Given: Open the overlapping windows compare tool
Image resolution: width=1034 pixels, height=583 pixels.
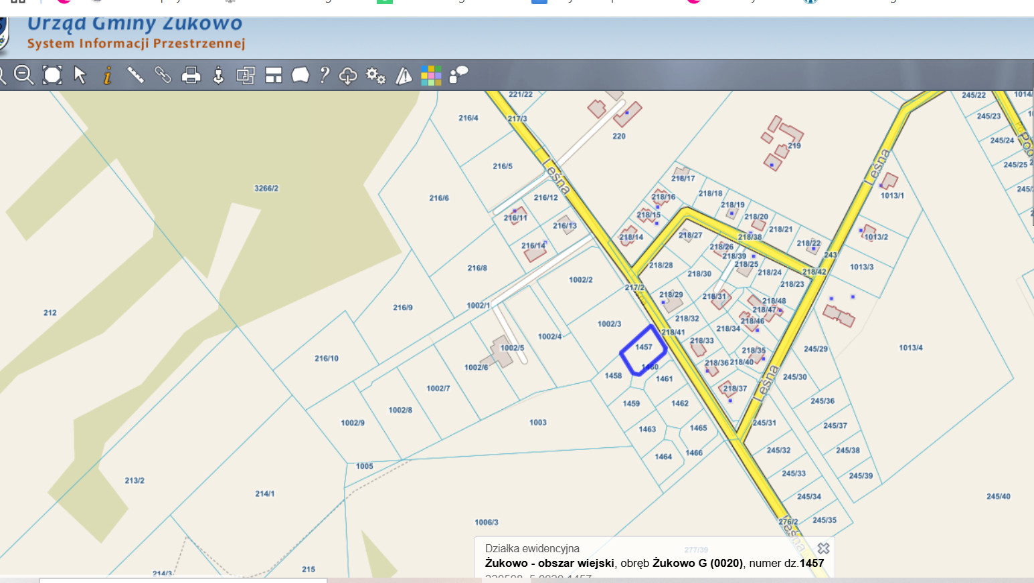Looking at the screenshot, I should [x=246, y=75].
